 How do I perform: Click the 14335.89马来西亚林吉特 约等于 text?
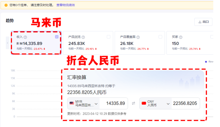pyautogui.click(x=91, y=86)
